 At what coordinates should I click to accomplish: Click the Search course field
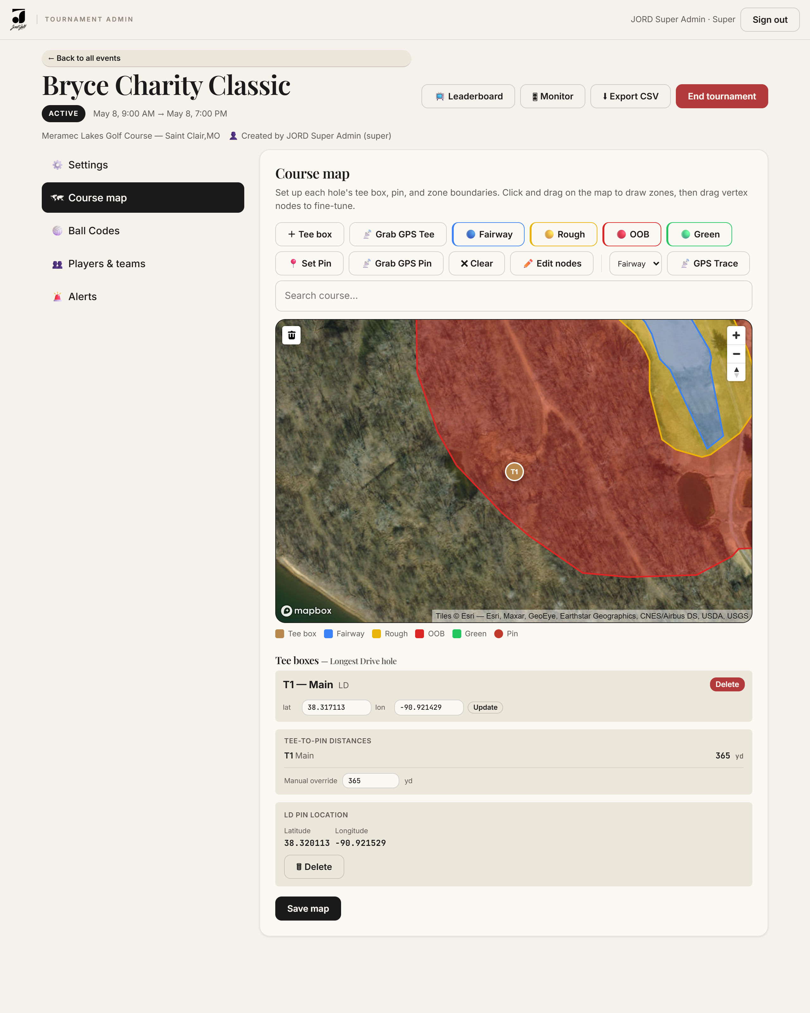(514, 296)
